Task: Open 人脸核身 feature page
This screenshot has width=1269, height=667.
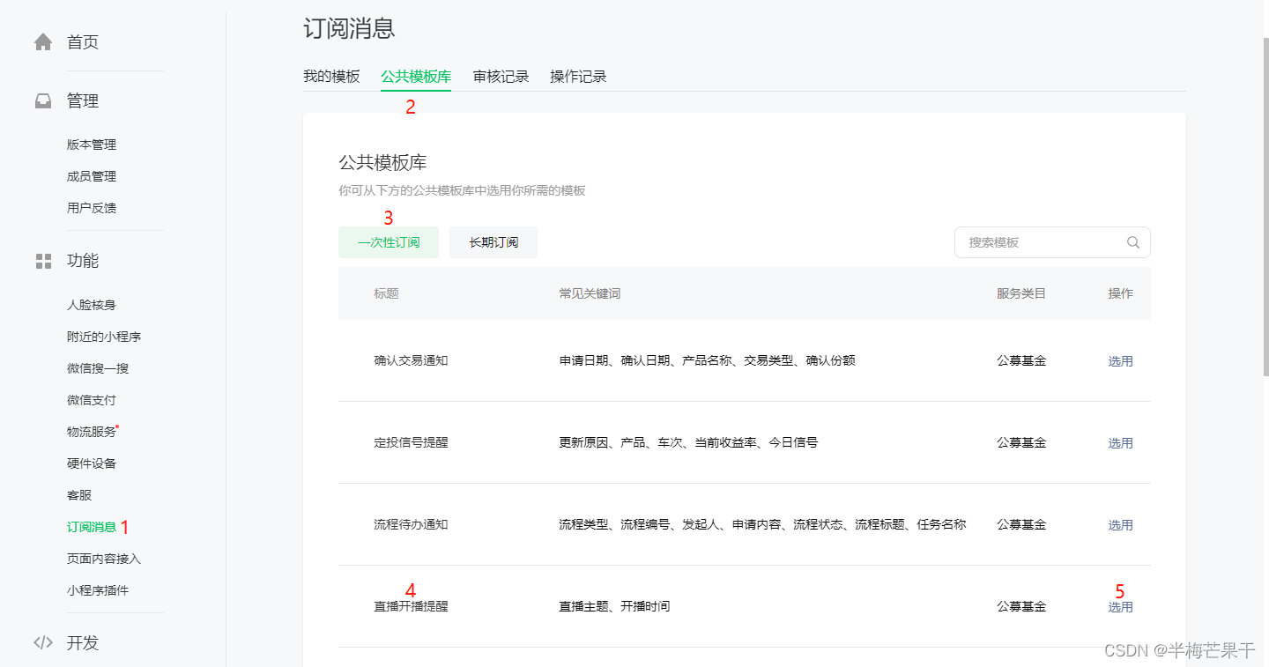Action: tap(92, 305)
